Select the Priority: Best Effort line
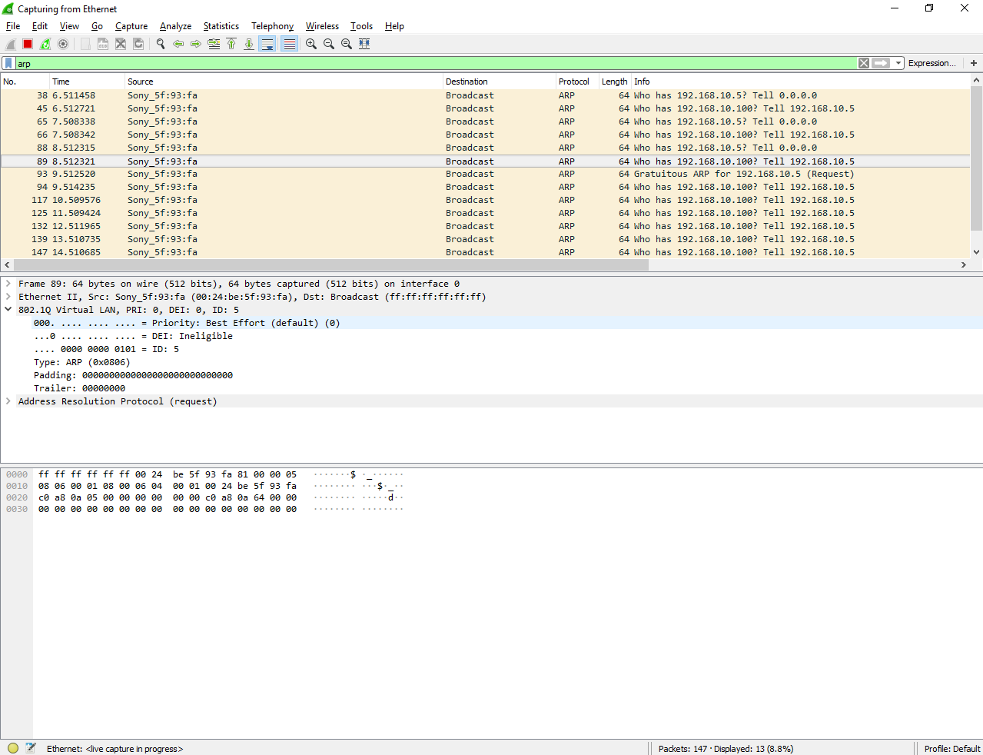The height and width of the screenshot is (755, 983). click(x=187, y=323)
